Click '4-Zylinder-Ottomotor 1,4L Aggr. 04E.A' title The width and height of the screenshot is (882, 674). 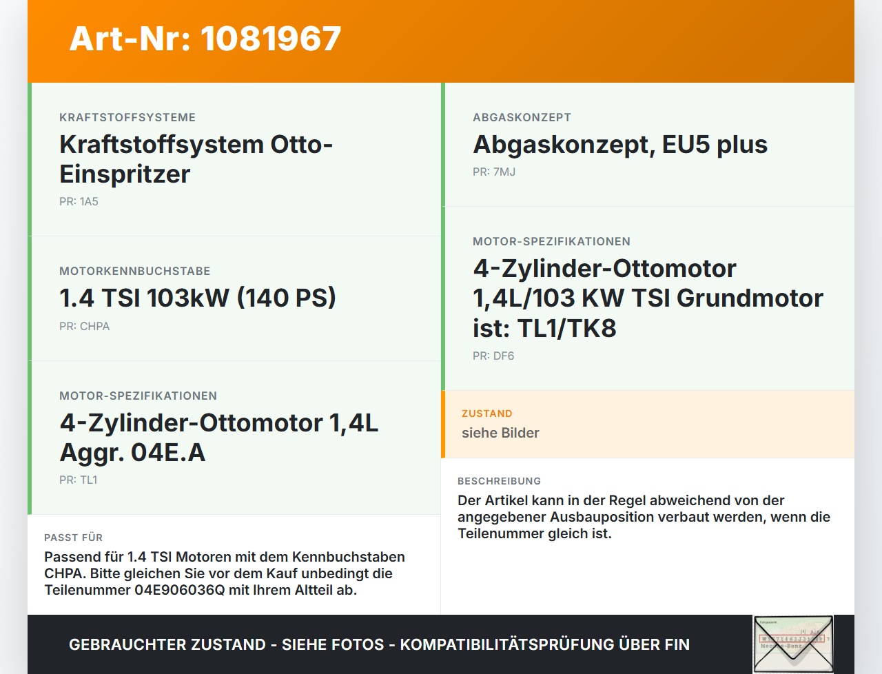click(x=219, y=438)
